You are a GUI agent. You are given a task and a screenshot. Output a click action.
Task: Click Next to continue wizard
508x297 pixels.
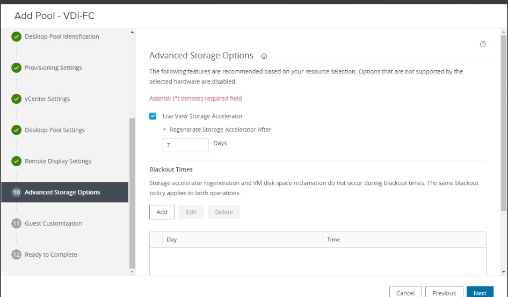click(x=480, y=293)
